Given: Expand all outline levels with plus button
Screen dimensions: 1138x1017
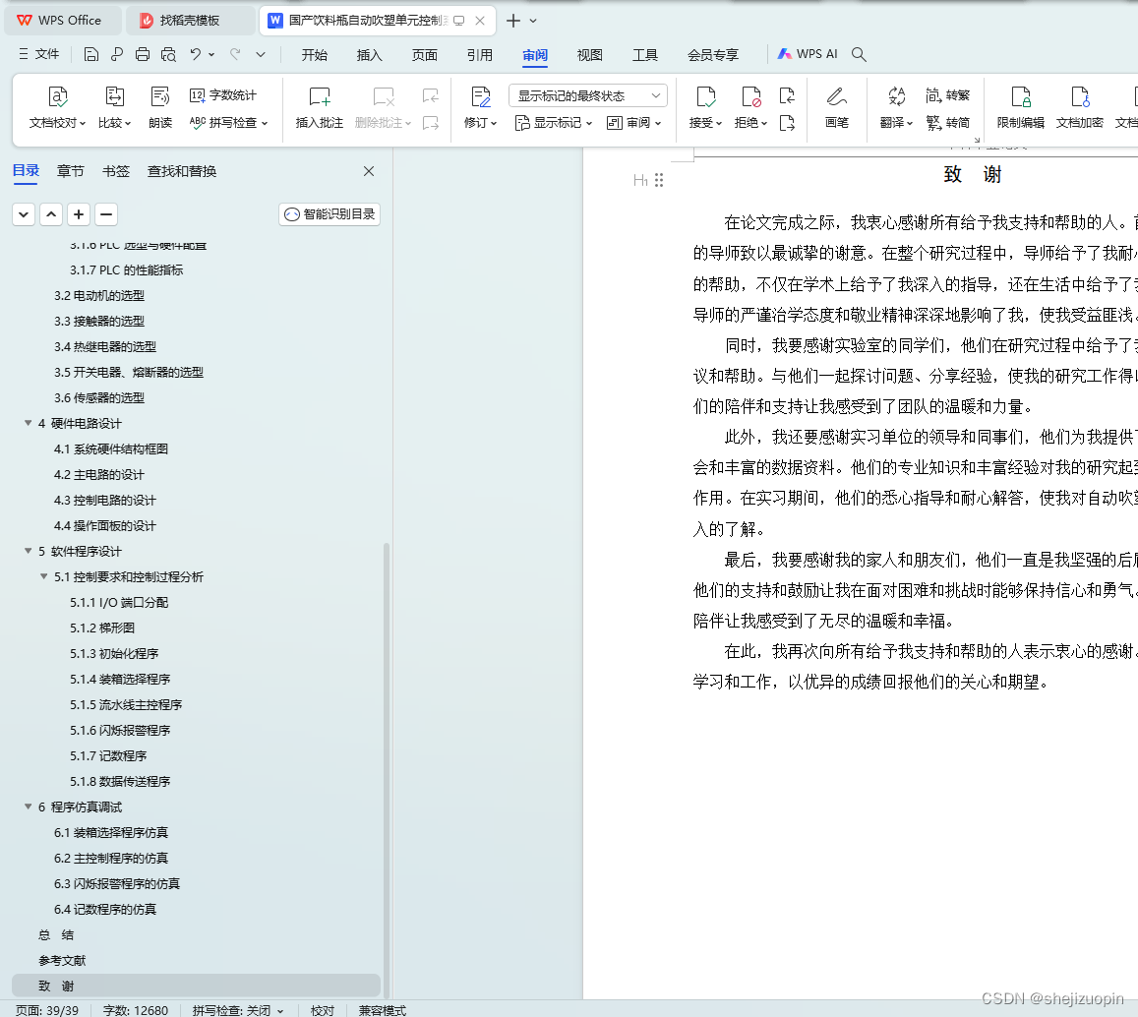Looking at the screenshot, I should (x=79, y=214).
